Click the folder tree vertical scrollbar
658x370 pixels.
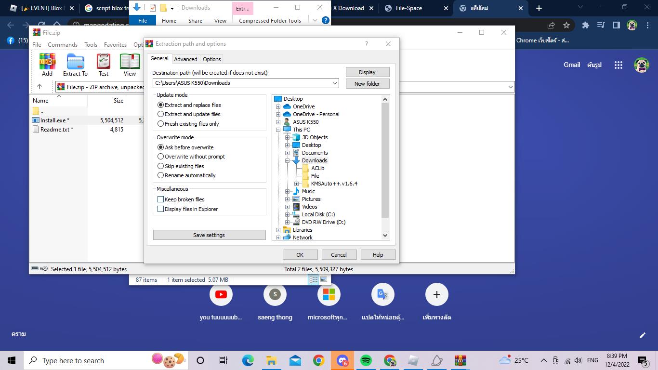385,159
